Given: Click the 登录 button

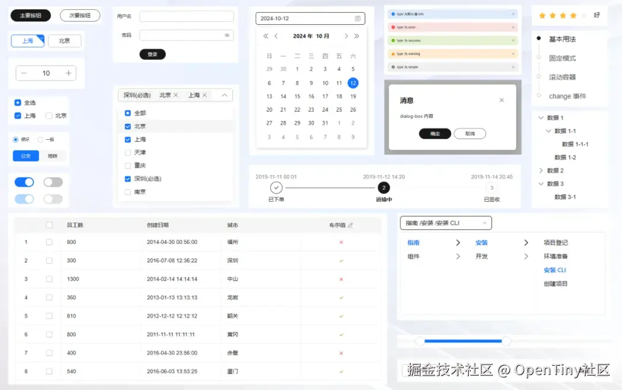Looking at the screenshot, I should pyautogui.click(x=152, y=53).
